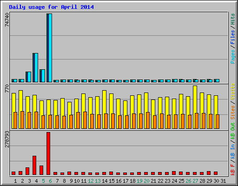Click day label 1 on the x-axis
Image resolution: width=238 pixels, height=186 pixels.
coord(15,181)
